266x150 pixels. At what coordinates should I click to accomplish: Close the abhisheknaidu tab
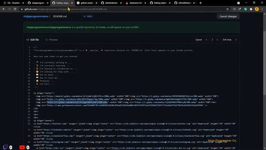click(x=121, y=3)
